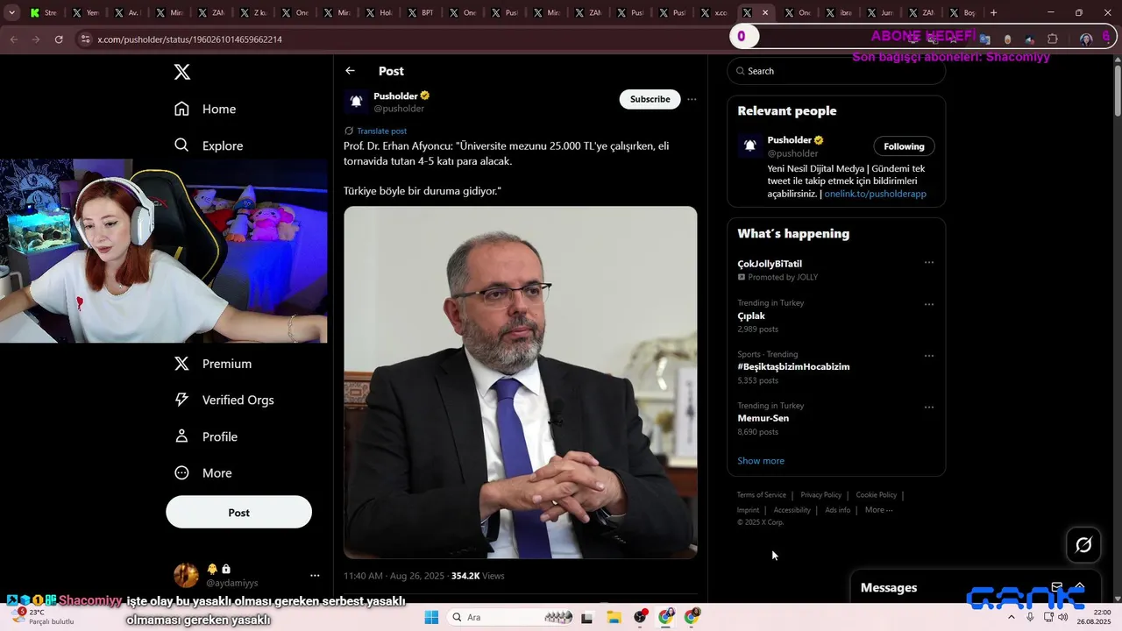Open options for ÇokJollyBiTatil trend
Screen dimensions: 1122x631
(929, 263)
